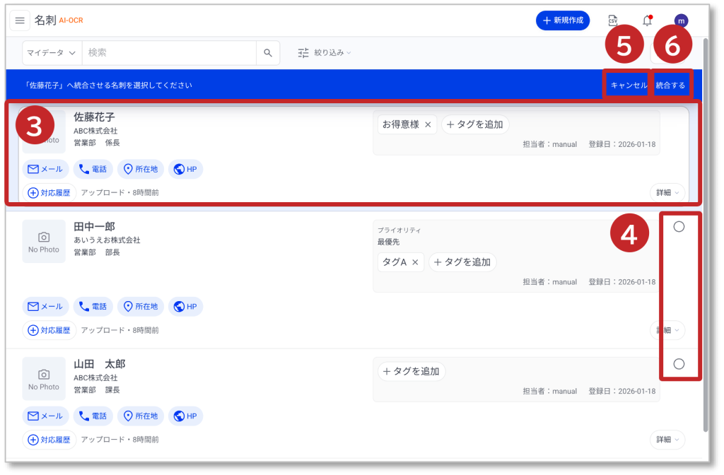724x475 pixels.
Task: Click the CSV export icon
Action: point(613,20)
